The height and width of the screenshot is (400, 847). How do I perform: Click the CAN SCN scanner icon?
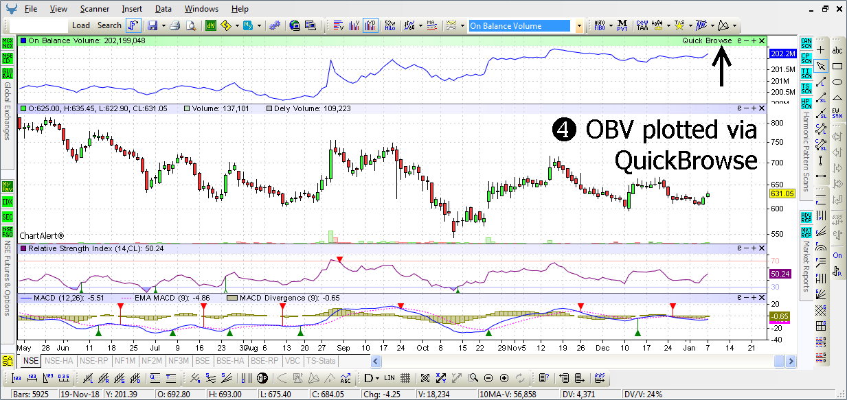coord(806,43)
